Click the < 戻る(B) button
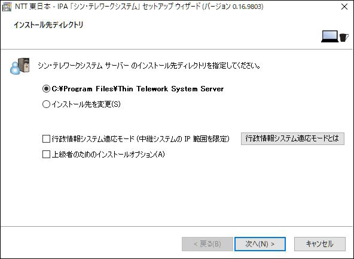Viewport: 354px width, 259px height. click(207, 244)
